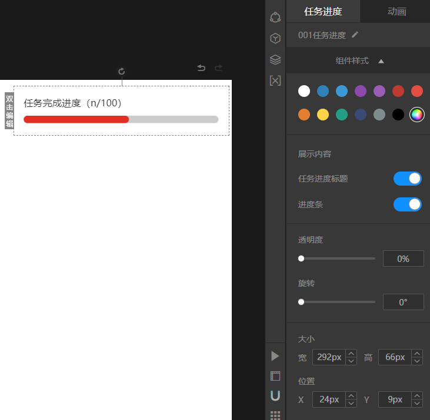Select the white color swatch
The height and width of the screenshot is (420, 430).
tap(304, 91)
